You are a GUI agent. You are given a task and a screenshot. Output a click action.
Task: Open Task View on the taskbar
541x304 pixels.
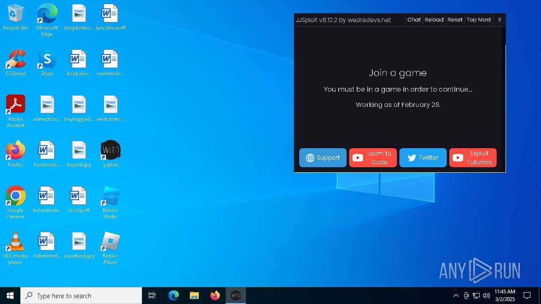coord(152,296)
